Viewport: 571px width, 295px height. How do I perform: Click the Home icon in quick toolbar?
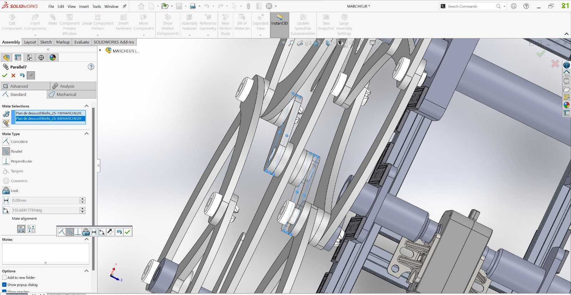pyautogui.click(x=141, y=6)
